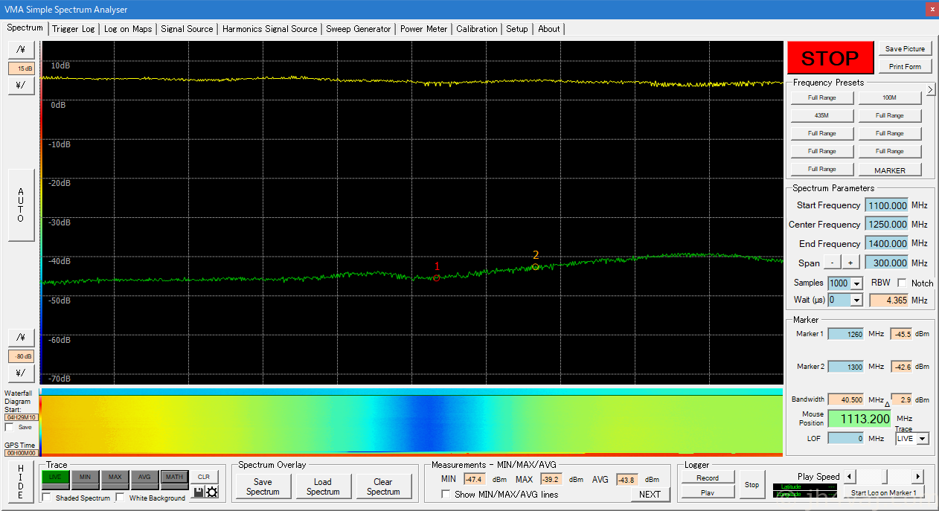Open the Log on Maps tab

pos(128,29)
